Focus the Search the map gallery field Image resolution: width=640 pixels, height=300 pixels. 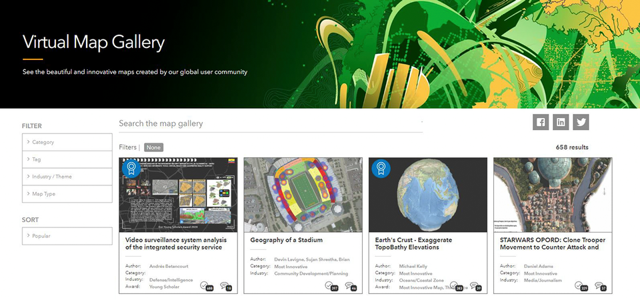click(x=271, y=123)
